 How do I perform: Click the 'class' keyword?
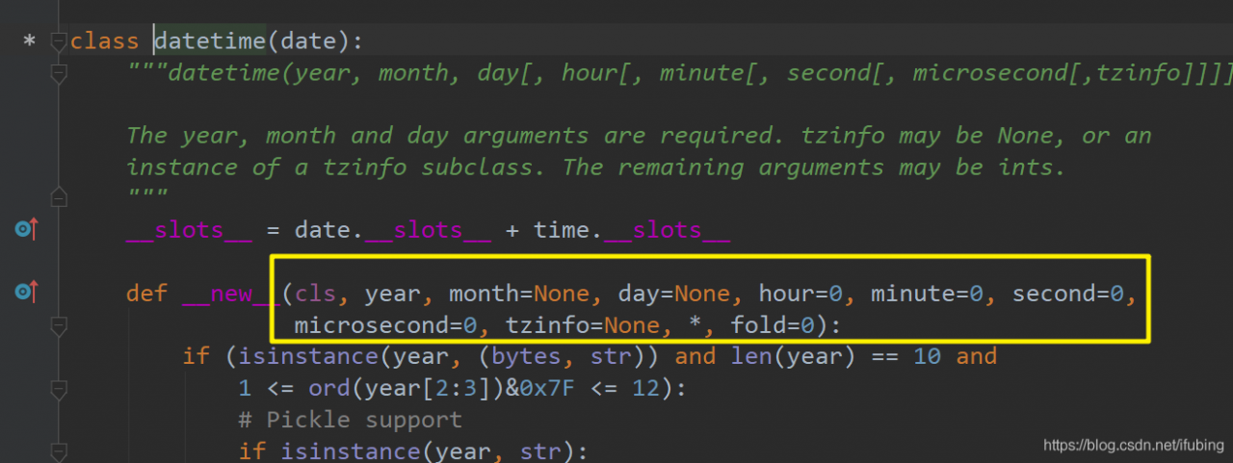pos(104,41)
